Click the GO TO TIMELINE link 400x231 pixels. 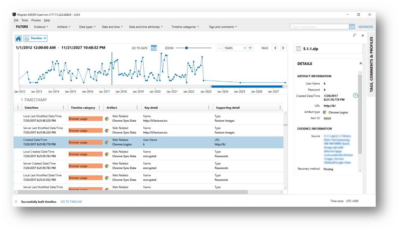(71, 202)
